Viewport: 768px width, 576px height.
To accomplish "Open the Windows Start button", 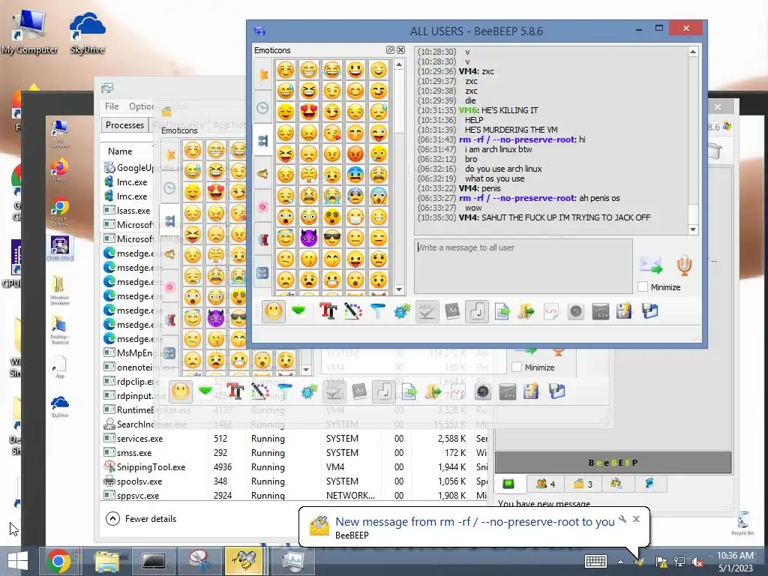I will pos(18,561).
